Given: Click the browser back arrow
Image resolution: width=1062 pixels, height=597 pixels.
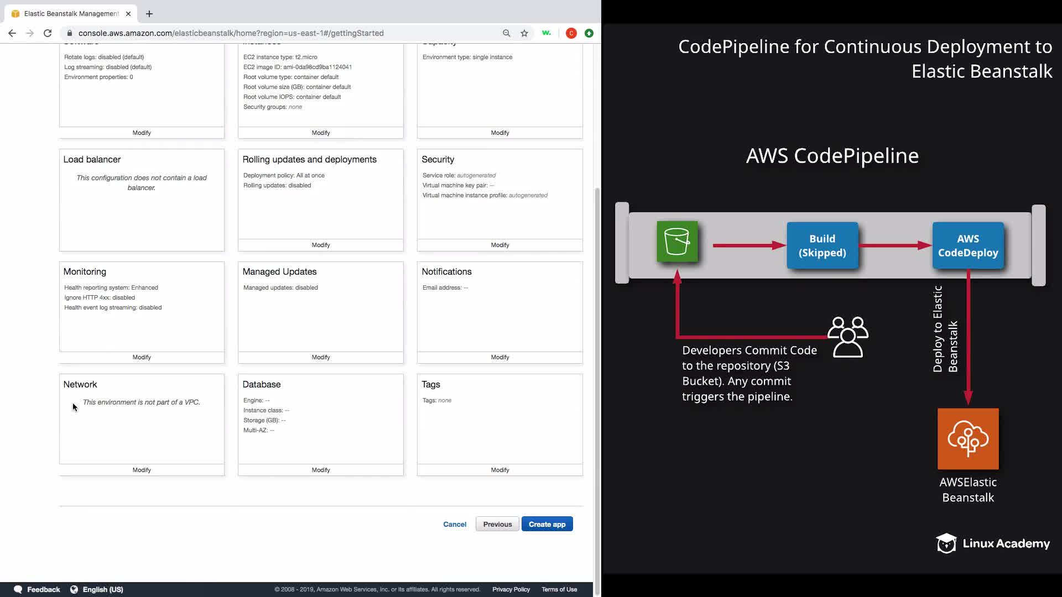Looking at the screenshot, I should coord(12,33).
